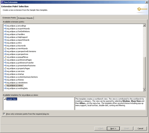
Task: Click the org.eclipse.ui.popupMenus extension point icon
Action: click(5, 57)
